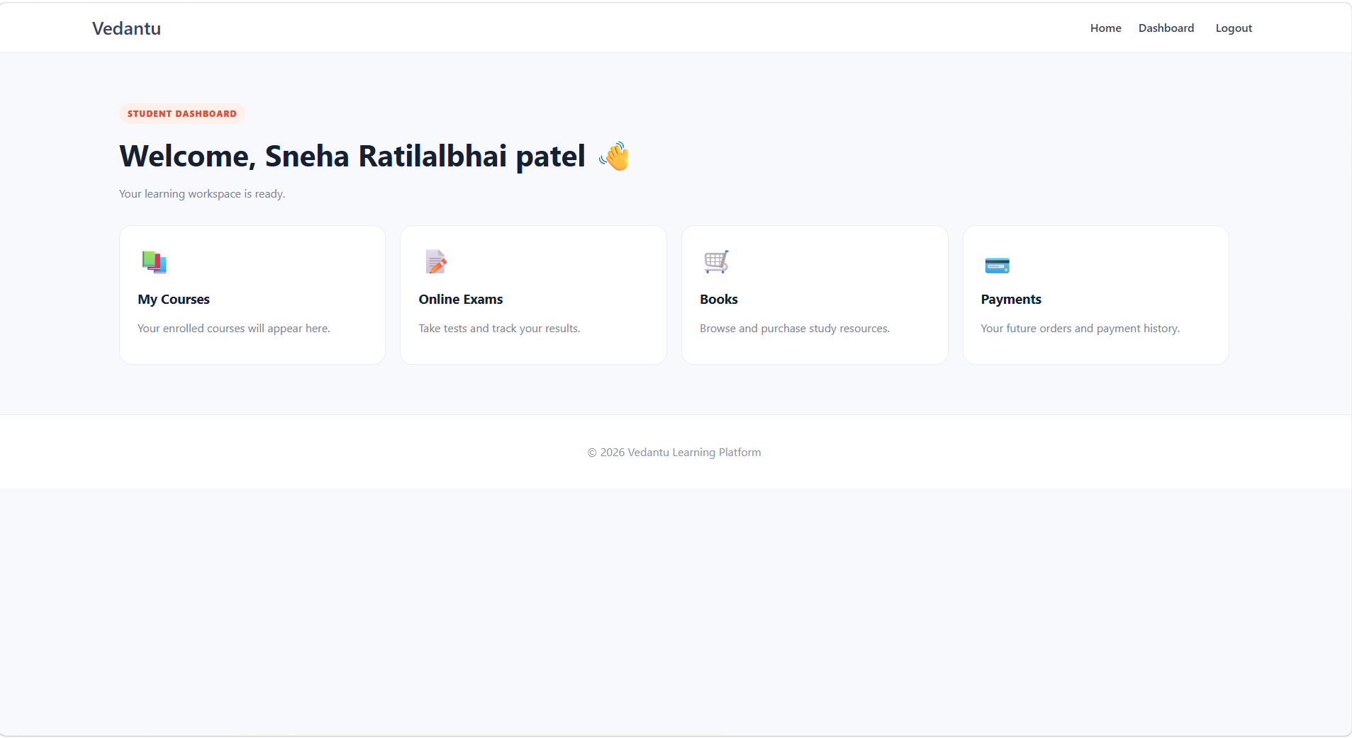Viewport: 1352px width, 738px height.
Task: Click 'Your future orders and payment history.' text
Action: tap(1080, 329)
